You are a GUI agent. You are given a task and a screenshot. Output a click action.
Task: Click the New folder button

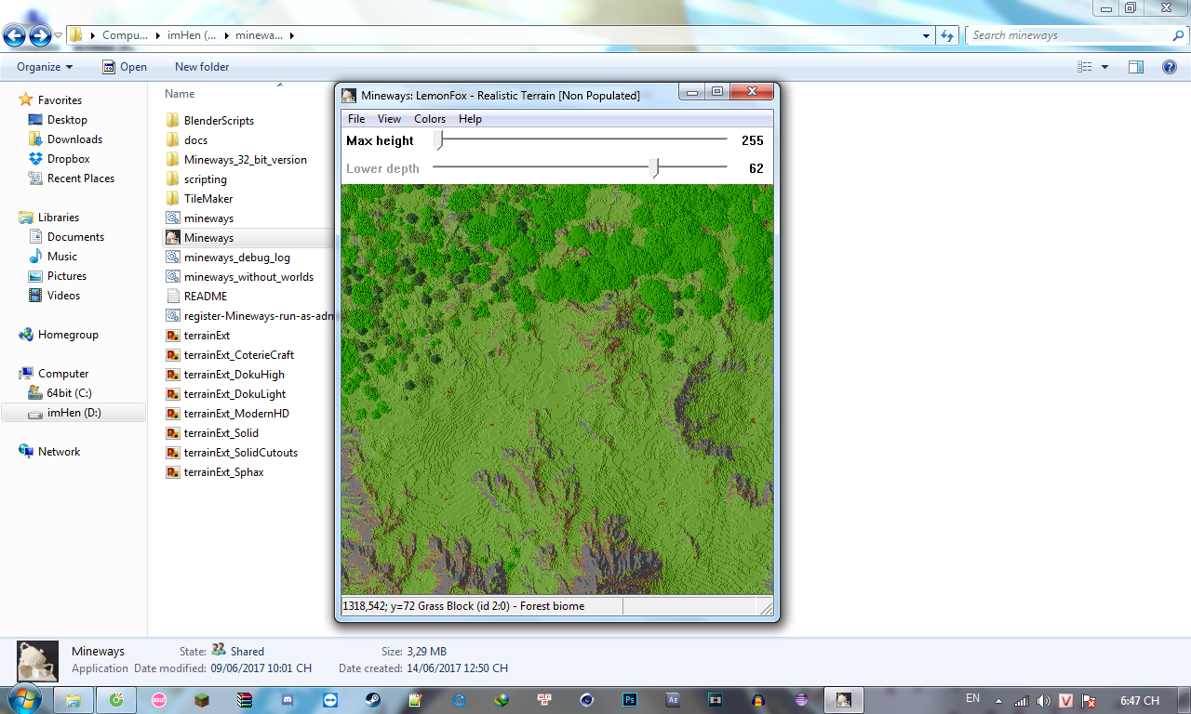[202, 67]
